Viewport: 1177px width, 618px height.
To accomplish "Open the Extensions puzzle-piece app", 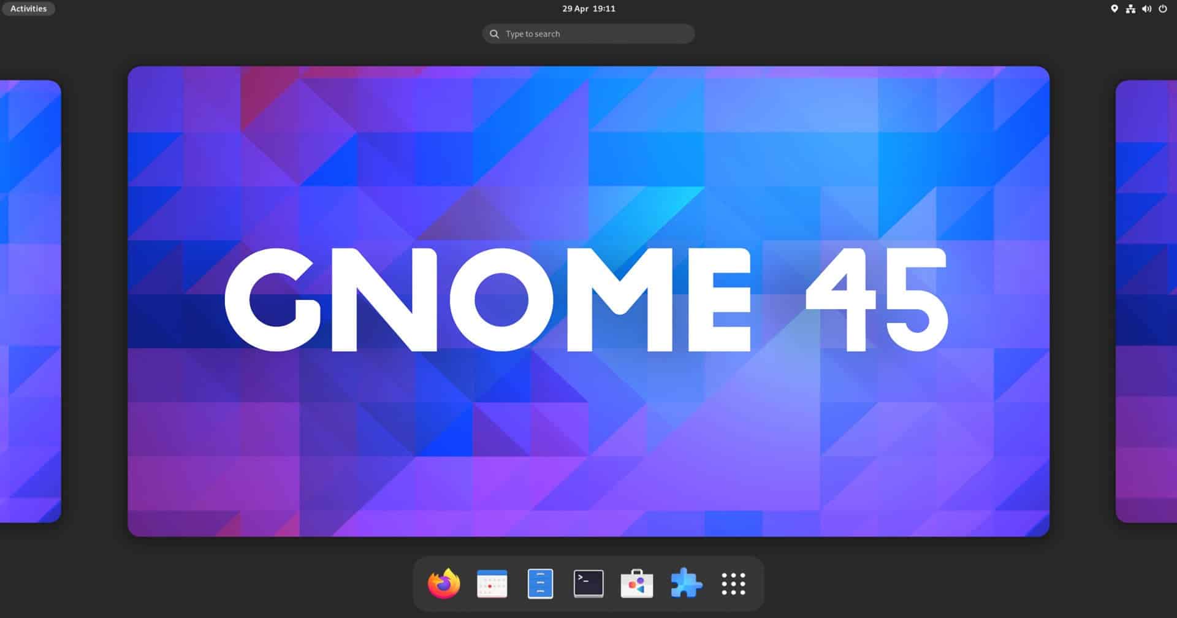I will pos(686,584).
